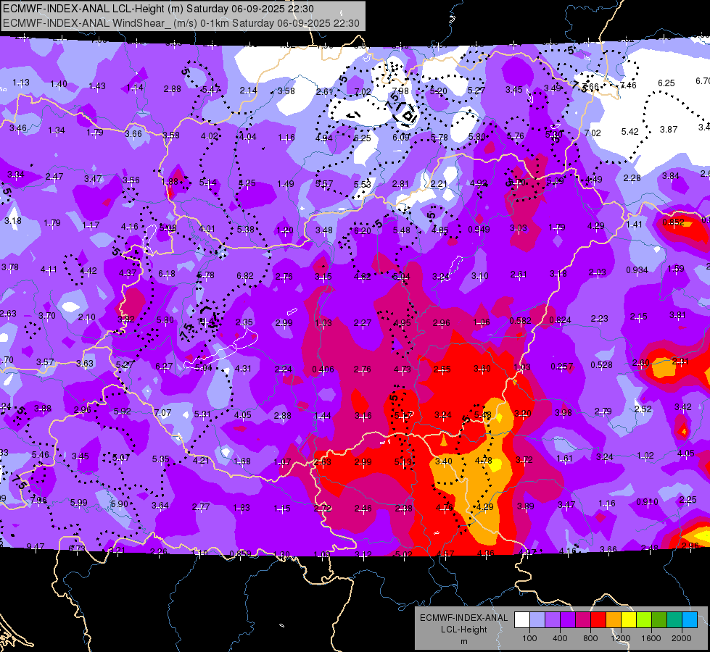Click the wind shear value 6.18

point(167,274)
